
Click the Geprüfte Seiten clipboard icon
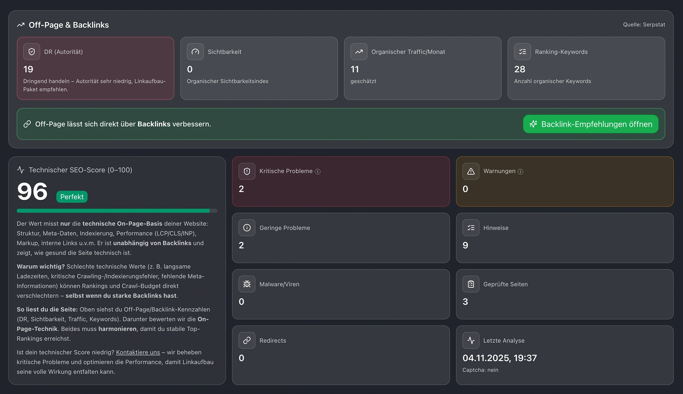click(471, 284)
